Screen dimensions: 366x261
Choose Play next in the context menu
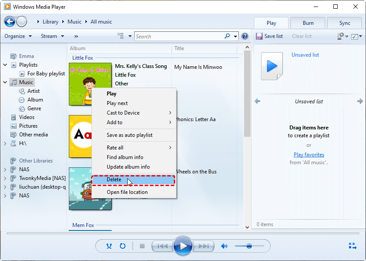point(134,103)
